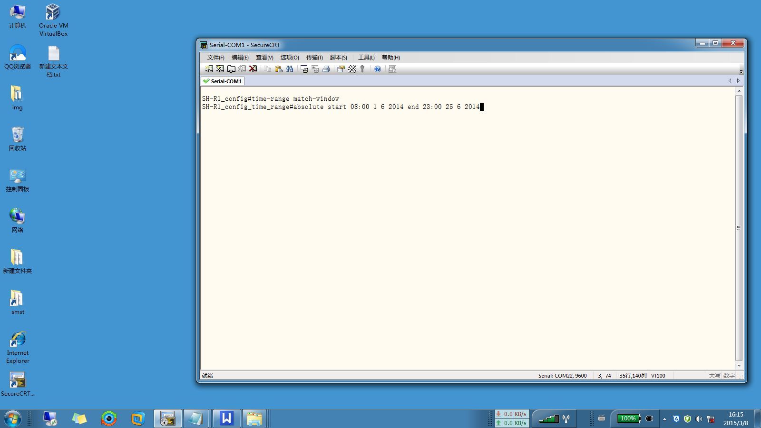761x428 pixels.
Task: Click the Find binoculars icon
Action: click(x=289, y=69)
